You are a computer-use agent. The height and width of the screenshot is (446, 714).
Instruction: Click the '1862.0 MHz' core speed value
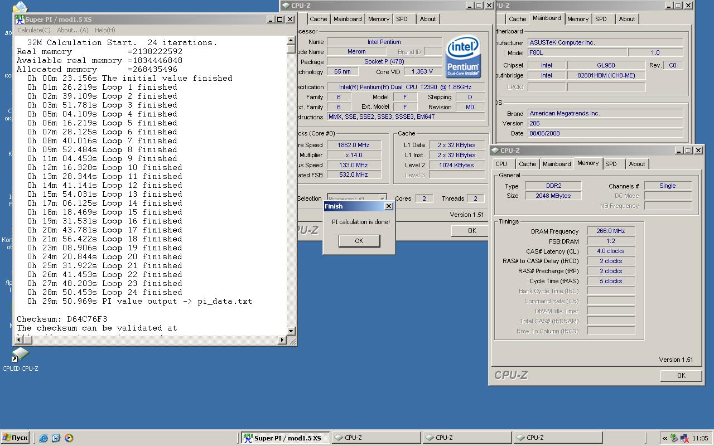click(x=354, y=145)
